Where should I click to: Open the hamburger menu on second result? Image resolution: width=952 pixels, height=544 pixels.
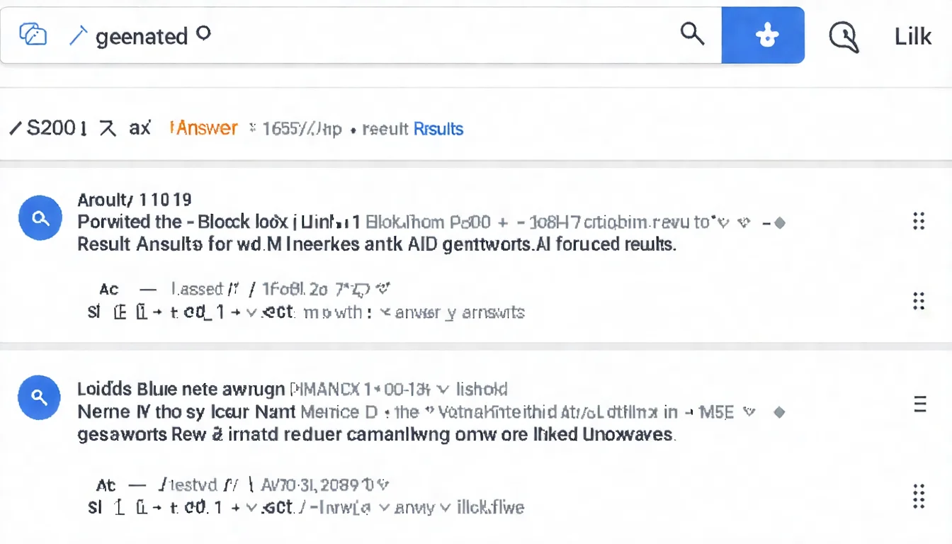[x=920, y=404]
